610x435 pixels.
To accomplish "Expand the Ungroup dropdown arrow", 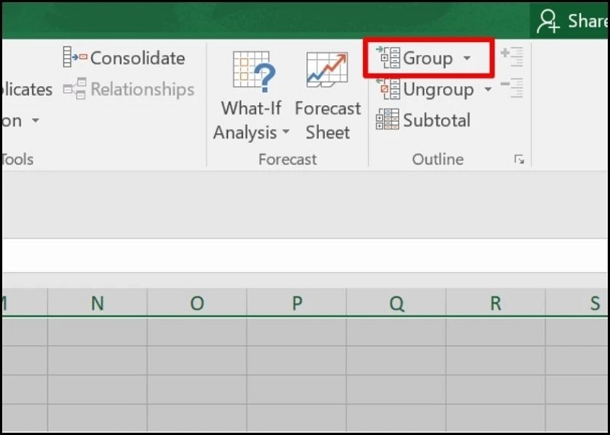I will tap(488, 90).
